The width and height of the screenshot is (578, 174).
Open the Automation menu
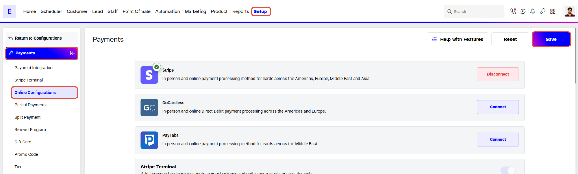168,11
